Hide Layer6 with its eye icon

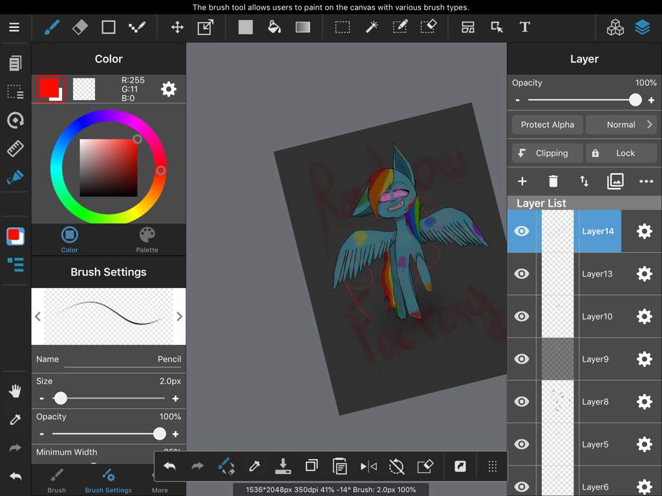(x=522, y=487)
